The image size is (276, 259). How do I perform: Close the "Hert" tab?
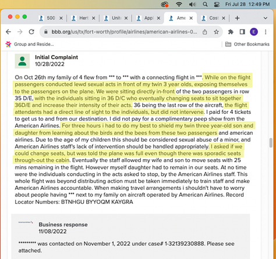(x=94, y=18)
